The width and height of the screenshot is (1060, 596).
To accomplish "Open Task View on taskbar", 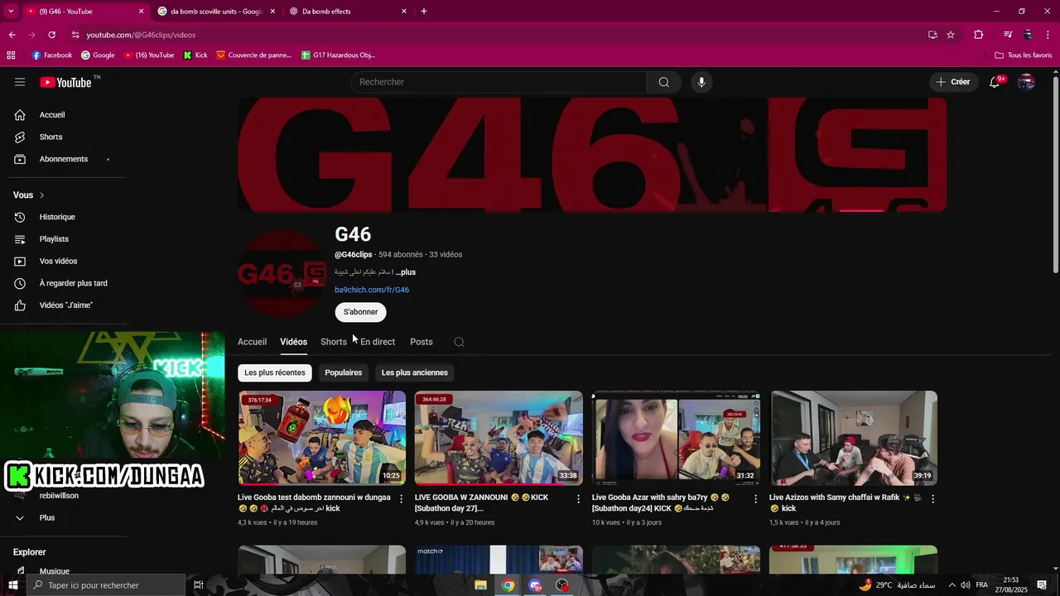I will [x=199, y=585].
